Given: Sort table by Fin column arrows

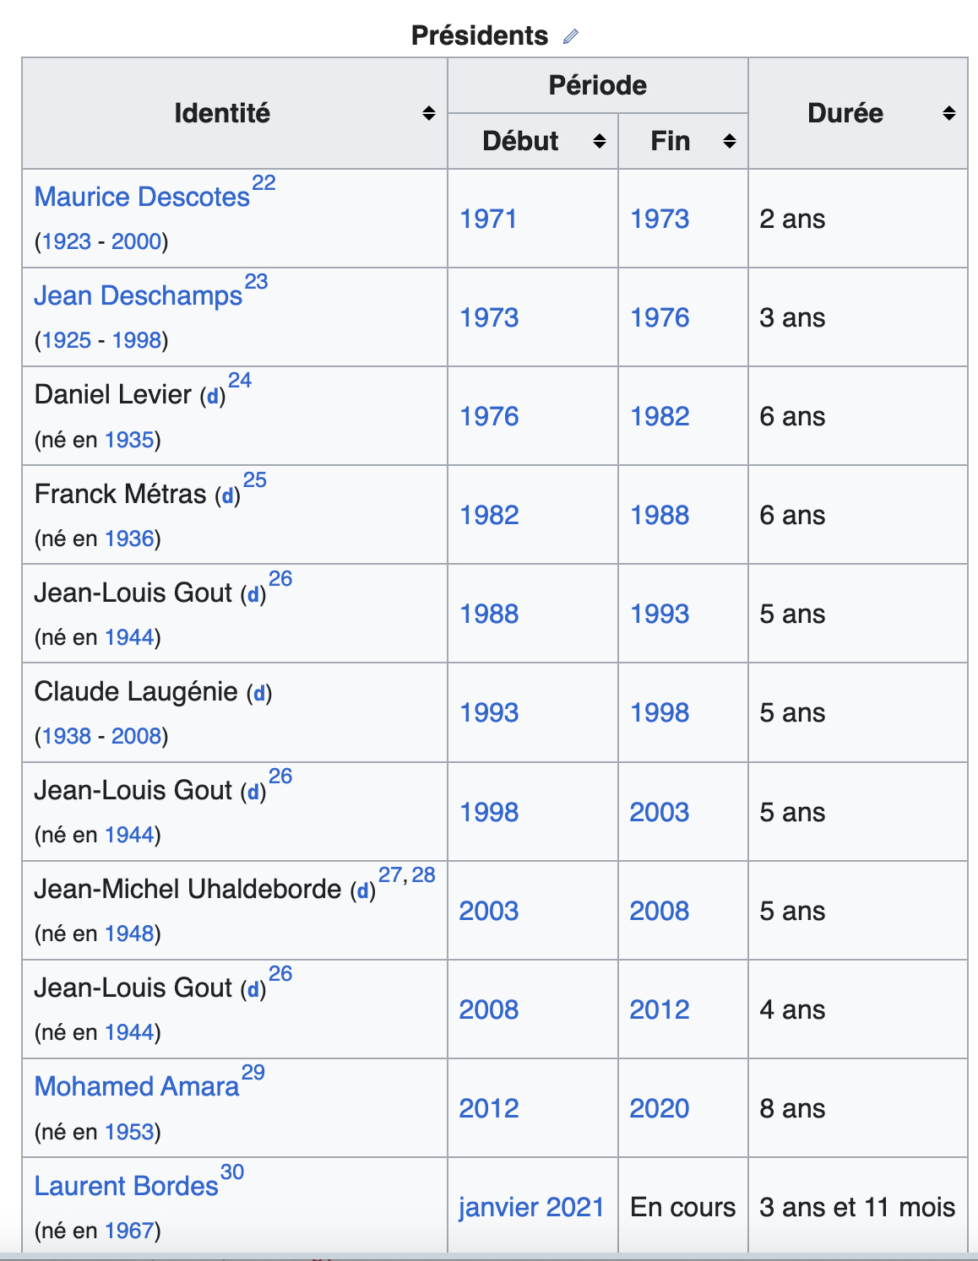Looking at the screenshot, I should (x=730, y=141).
